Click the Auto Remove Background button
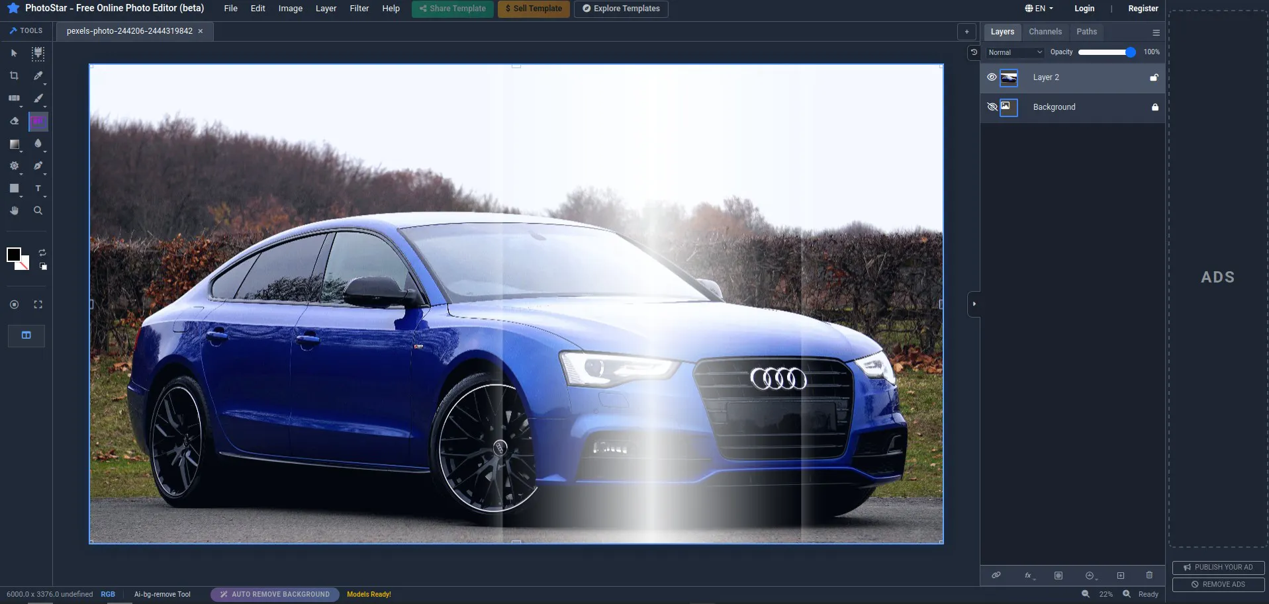This screenshot has width=1269, height=604. tap(275, 594)
